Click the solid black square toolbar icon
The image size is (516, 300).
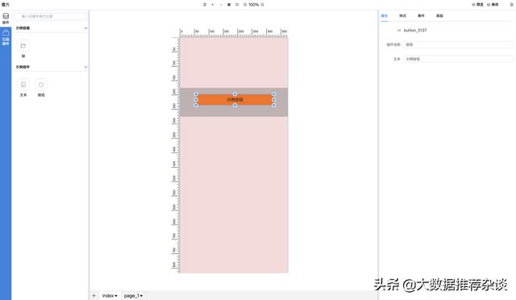(229, 5)
